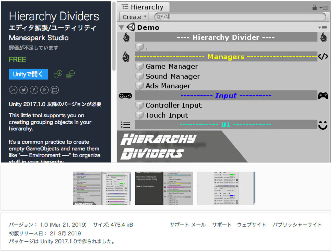332x252 pixels.
Task: Click the flame icon left of Hierarchy Divider
Action: (x=126, y=37)
